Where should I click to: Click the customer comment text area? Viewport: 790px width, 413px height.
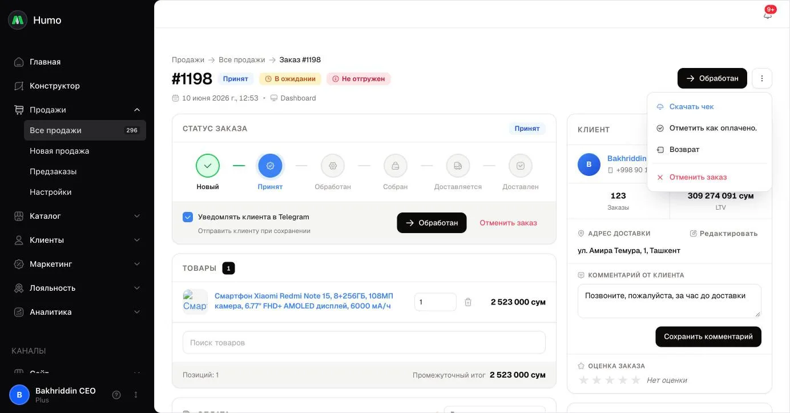click(x=670, y=301)
